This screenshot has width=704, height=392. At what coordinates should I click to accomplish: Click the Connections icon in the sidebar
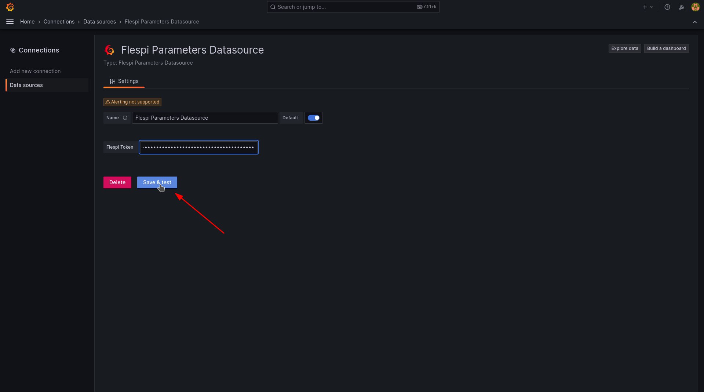[13, 50]
